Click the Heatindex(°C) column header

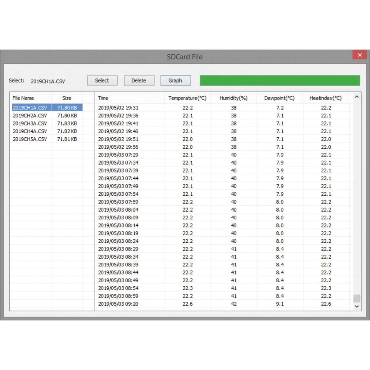point(326,98)
